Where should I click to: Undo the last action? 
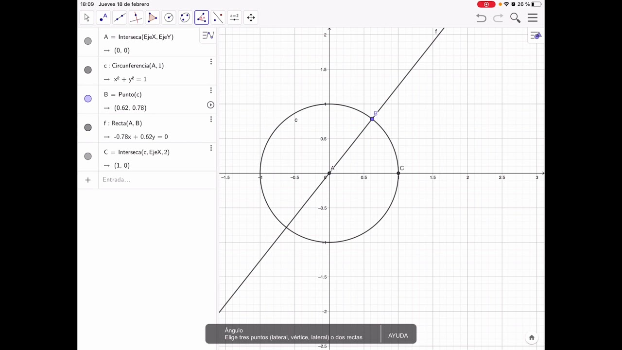click(481, 18)
